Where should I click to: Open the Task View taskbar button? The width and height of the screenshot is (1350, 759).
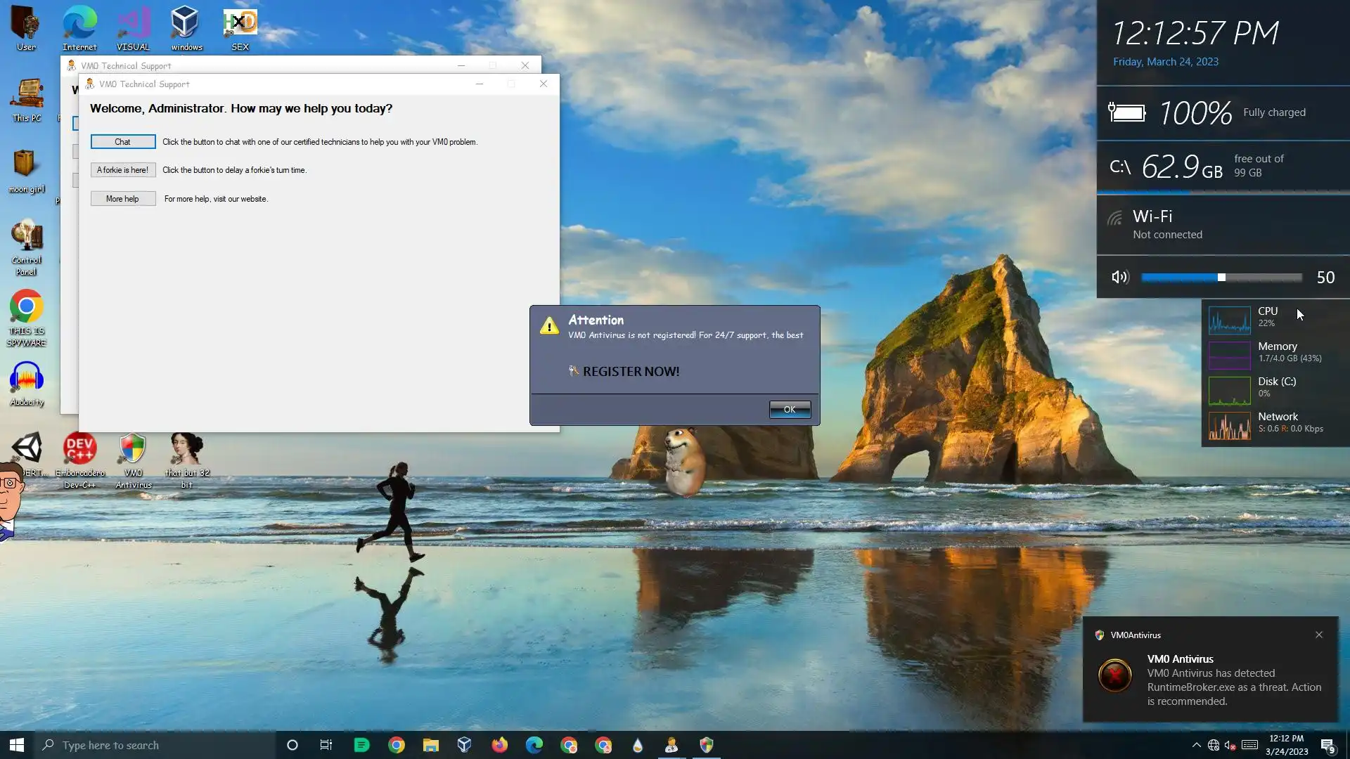click(326, 745)
